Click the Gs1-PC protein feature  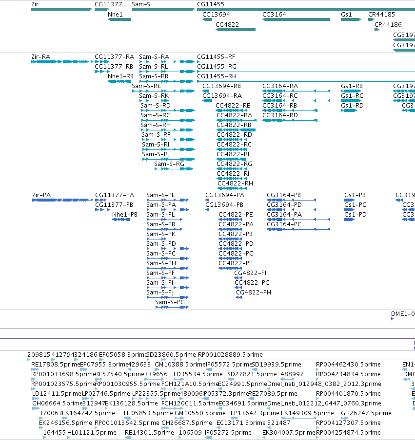coord(350,210)
